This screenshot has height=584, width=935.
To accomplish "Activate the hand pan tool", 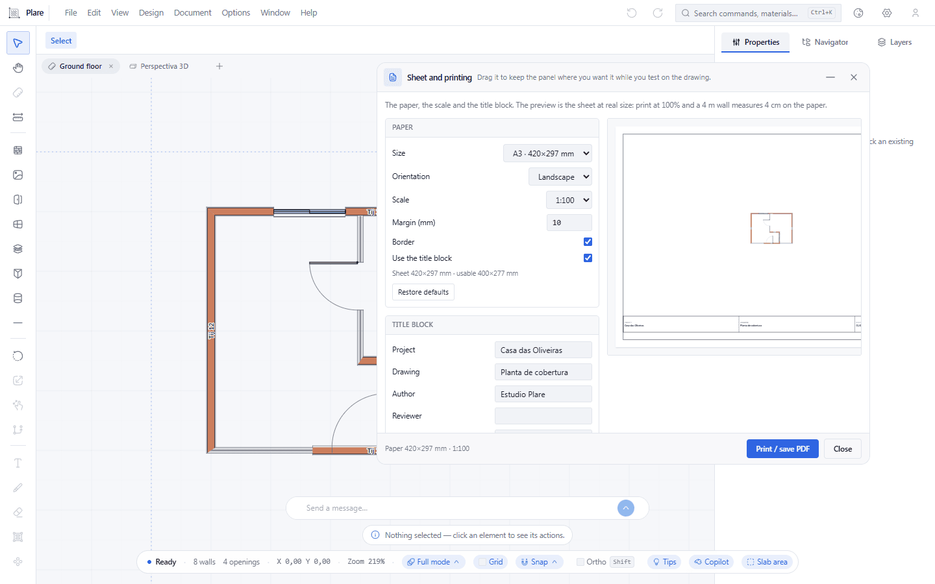I will pyautogui.click(x=18, y=68).
